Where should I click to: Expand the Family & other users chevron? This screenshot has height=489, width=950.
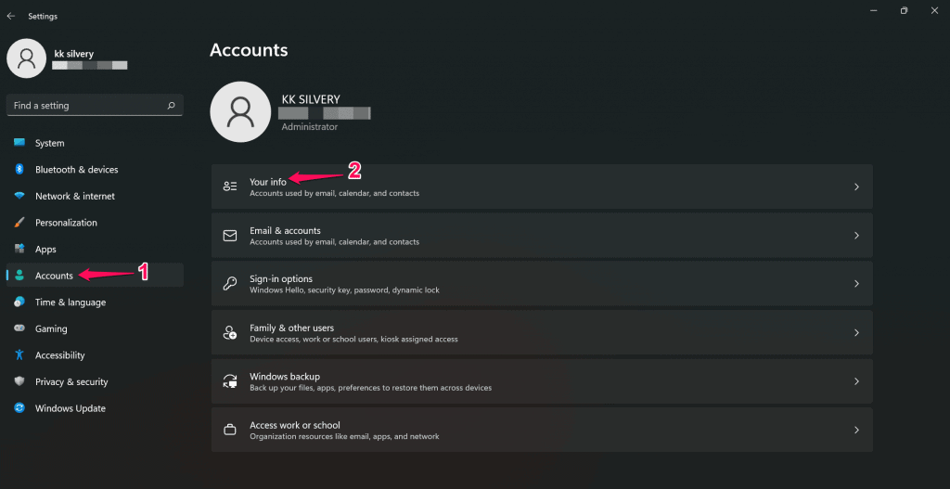[856, 332]
